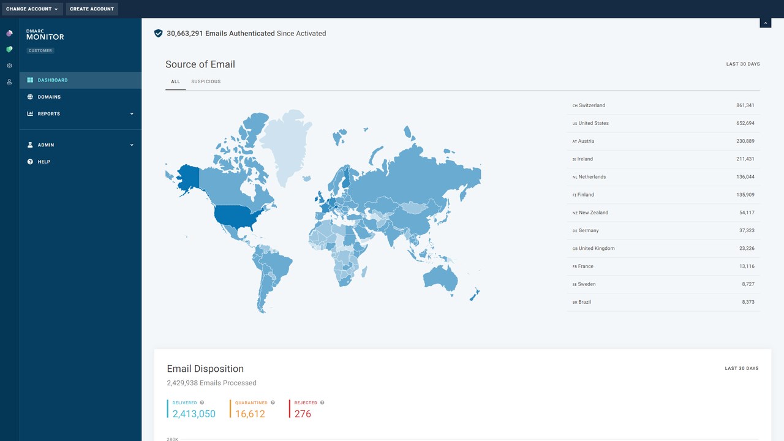Open the Domains menu item
Screen dimensions: 784x441
pos(80,97)
